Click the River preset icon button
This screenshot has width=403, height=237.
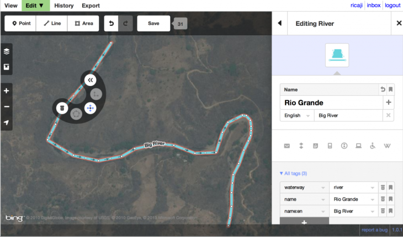[x=337, y=55]
